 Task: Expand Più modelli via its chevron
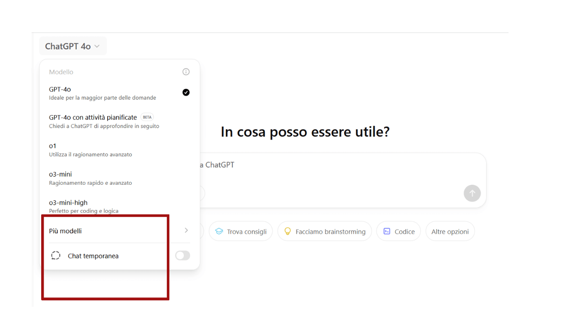point(186,231)
